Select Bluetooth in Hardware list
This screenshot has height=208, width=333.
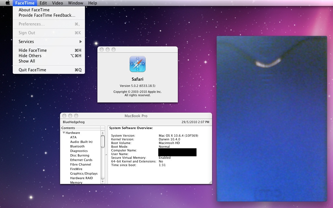point(77,147)
